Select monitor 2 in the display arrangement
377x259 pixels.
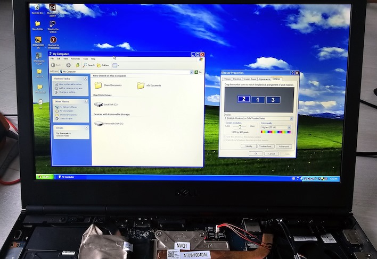(x=244, y=99)
